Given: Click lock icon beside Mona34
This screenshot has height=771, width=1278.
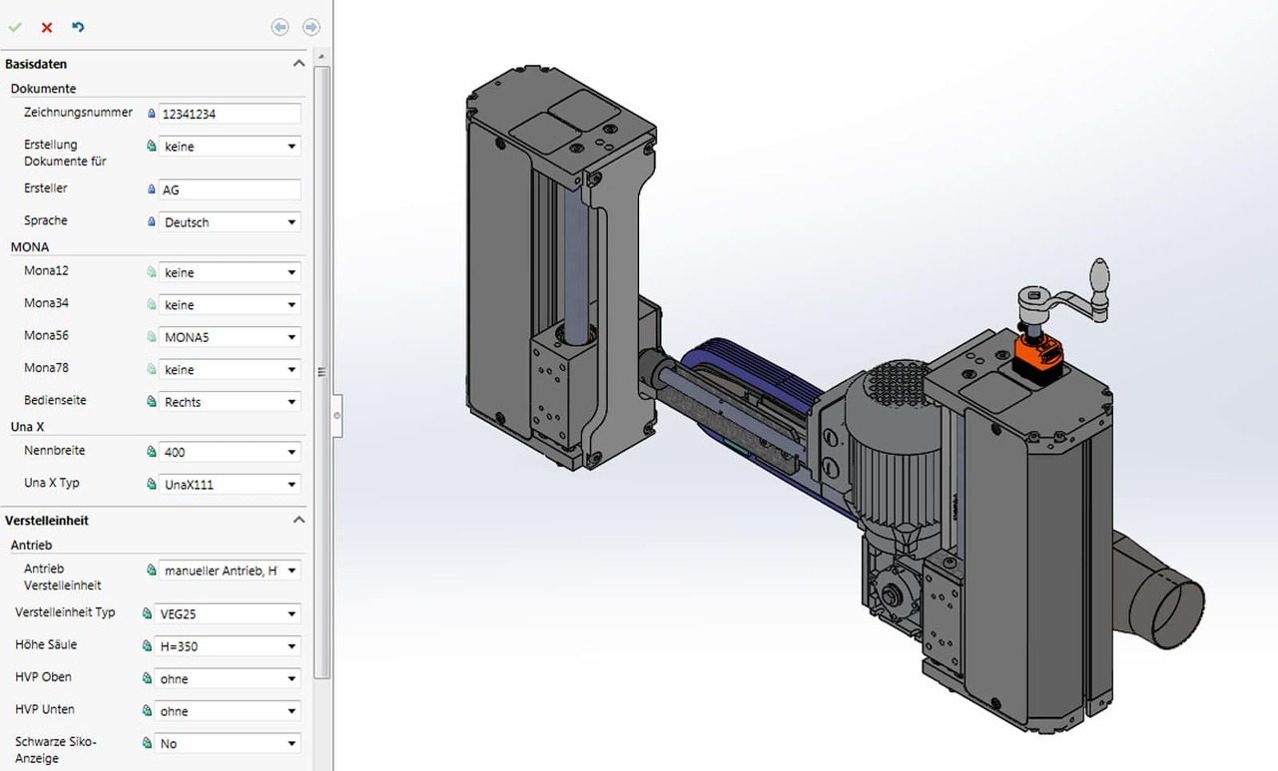Looking at the screenshot, I should pos(152,304).
